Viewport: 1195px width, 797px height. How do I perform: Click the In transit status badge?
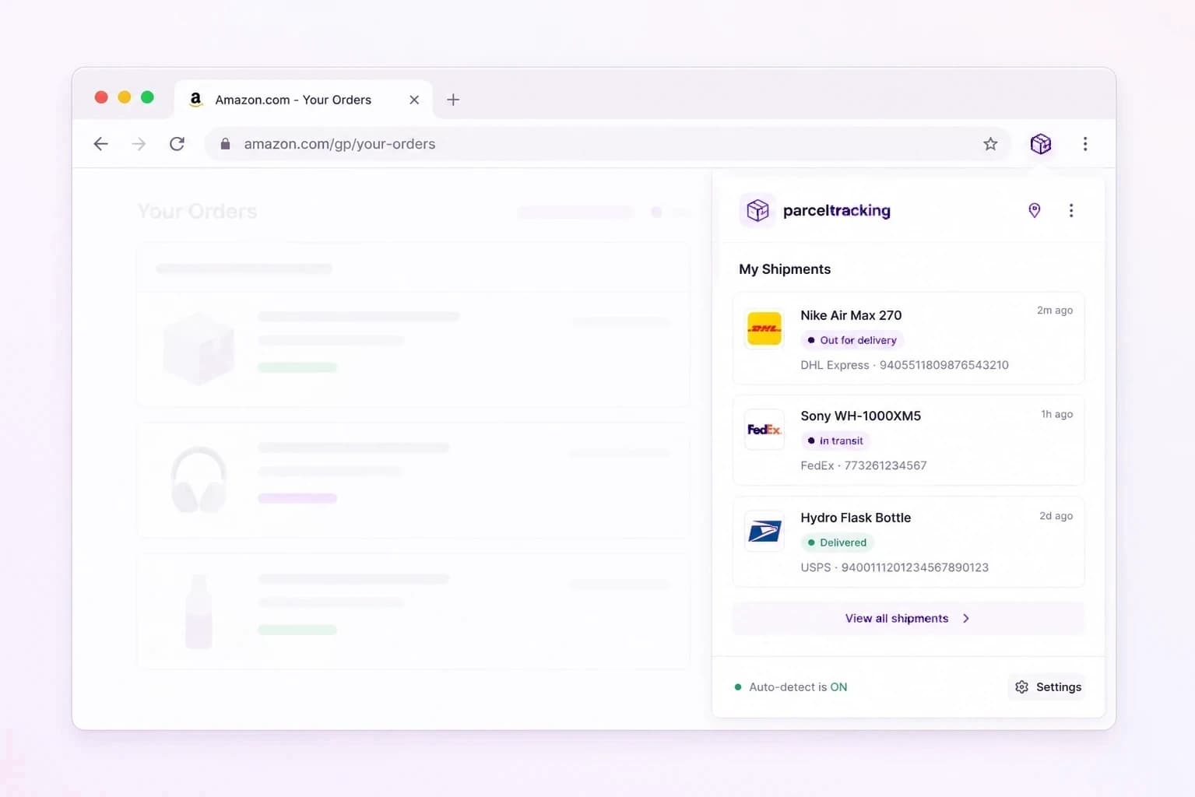(835, 441)
